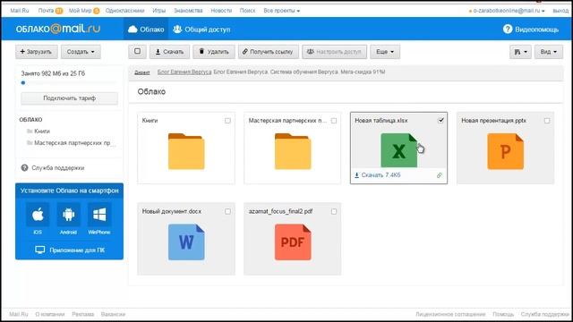This screenshot has width=573, height=322.
Task: Click the Лицензионное соглашение footer link
Action: coord(450,314)
